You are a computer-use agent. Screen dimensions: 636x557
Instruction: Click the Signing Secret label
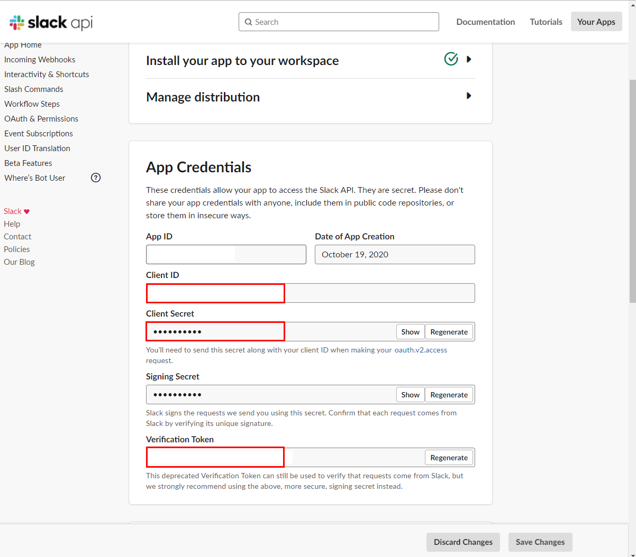(x=172, y=376)
